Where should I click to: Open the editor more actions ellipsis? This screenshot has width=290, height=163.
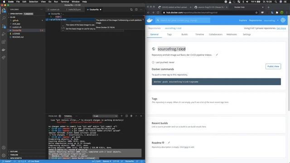click(141, 10)
